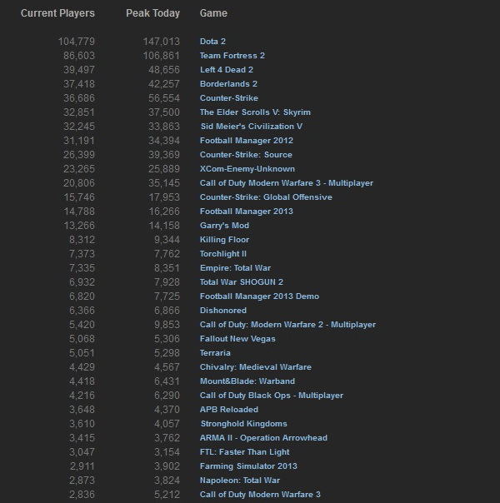This screenshot has height=503, width=500.
Task: Click the Peak Today column header
Action: pos(152,13)
